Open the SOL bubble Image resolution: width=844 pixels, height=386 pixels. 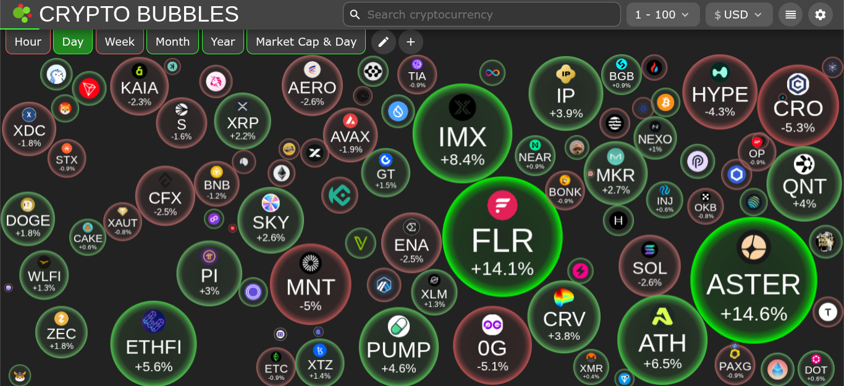649,266
